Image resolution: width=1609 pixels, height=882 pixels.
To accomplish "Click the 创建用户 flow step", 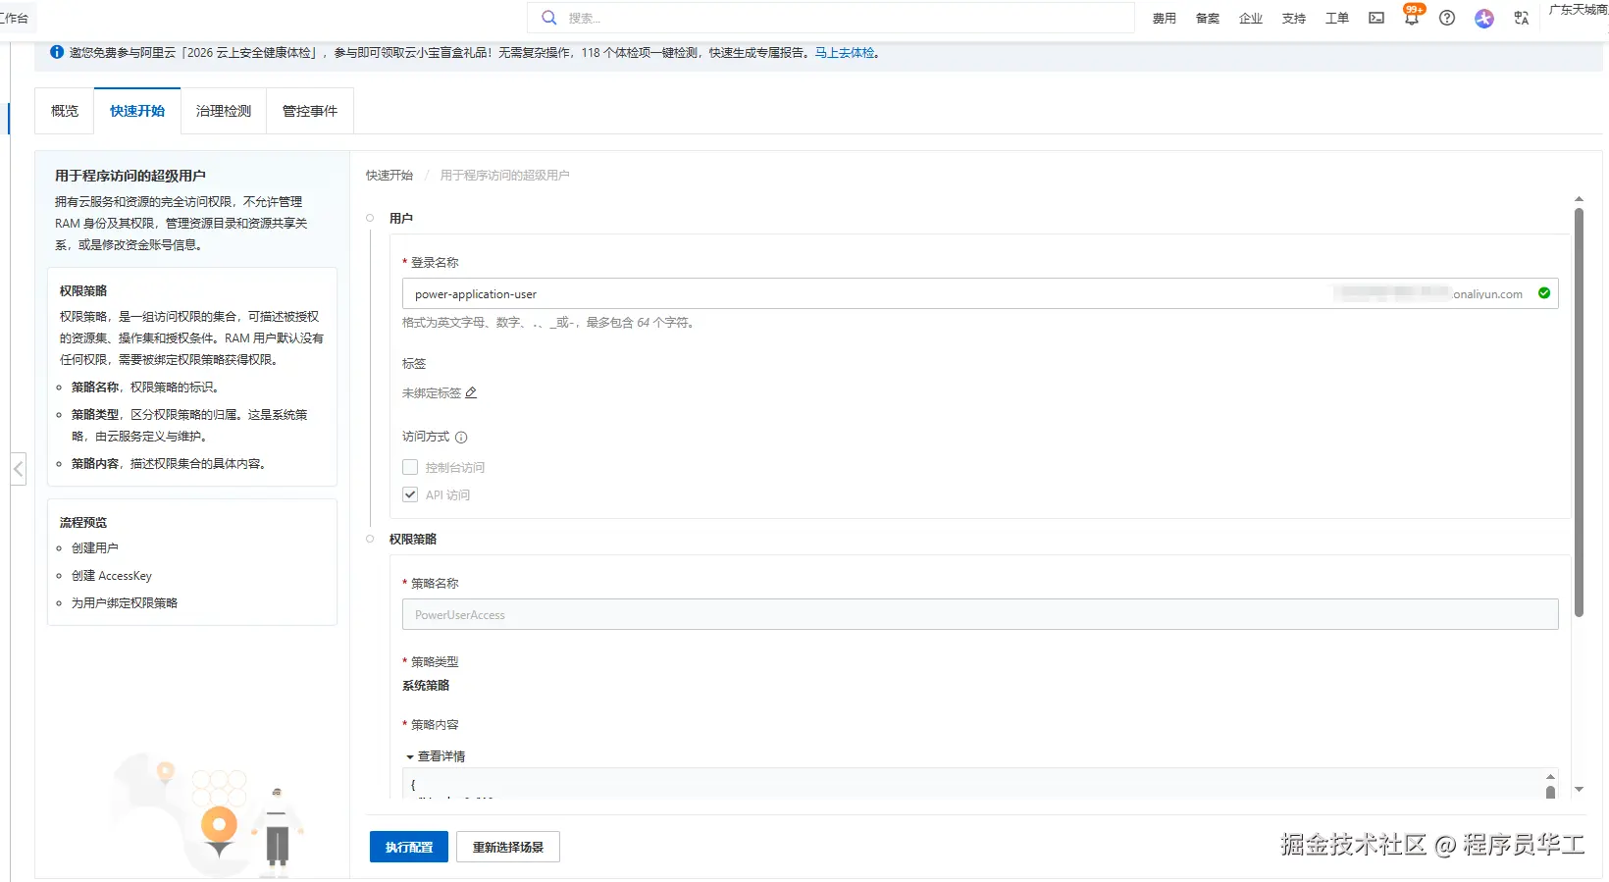I will click(95, 548).
